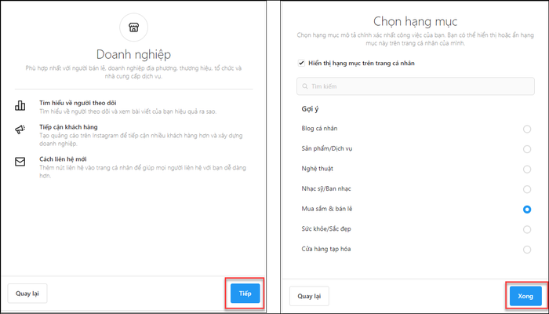Click the 'Tìm hiểu về người theo dõi' heading
This screenshot has width=549, height=314.
pyautogui.click(x=78, y=103)
